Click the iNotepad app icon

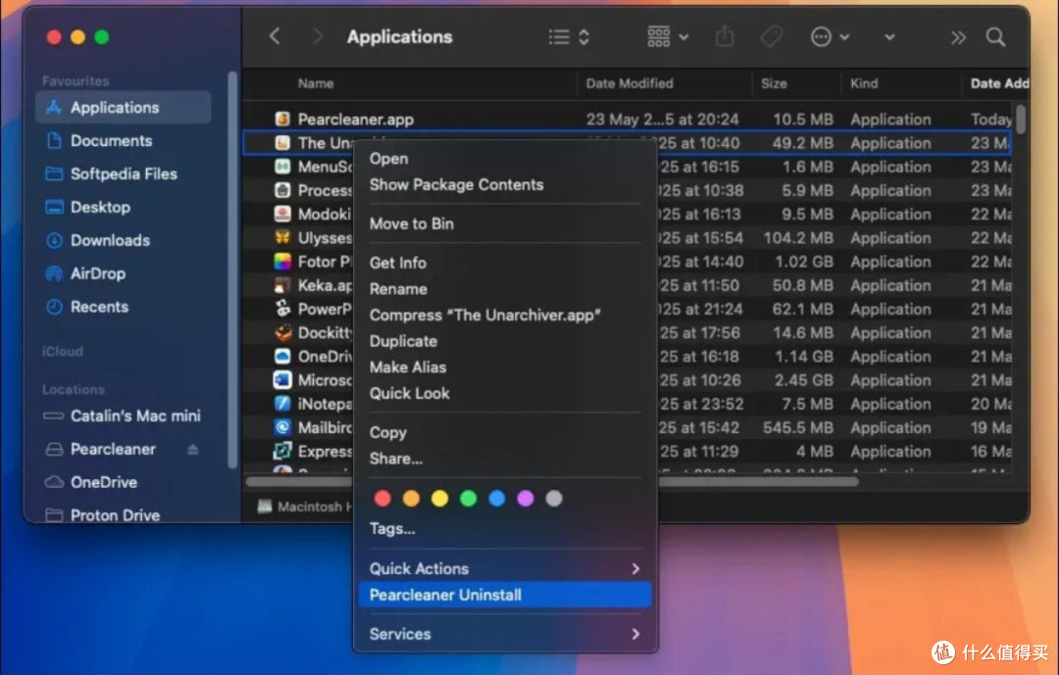[282, 404]
